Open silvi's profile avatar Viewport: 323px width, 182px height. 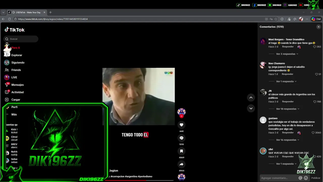coord(263,151)
